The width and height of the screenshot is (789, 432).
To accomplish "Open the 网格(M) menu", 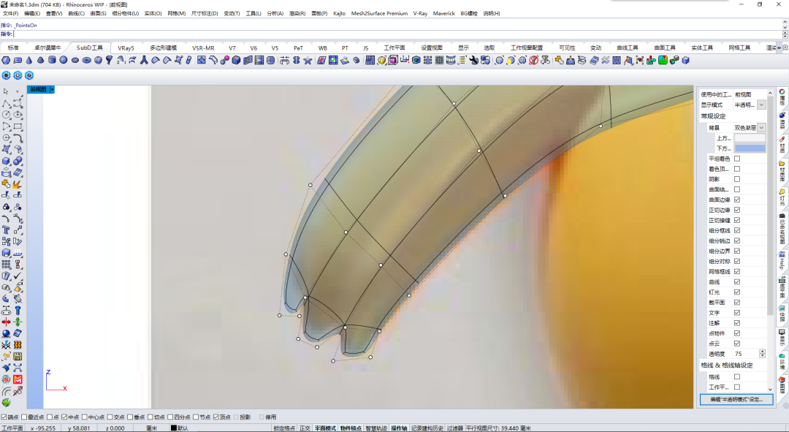I will [x=176, y=14].
